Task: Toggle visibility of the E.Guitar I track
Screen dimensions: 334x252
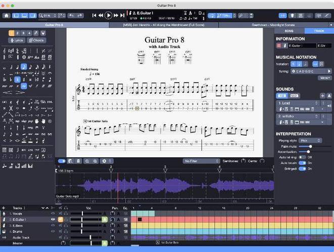Action: tap(53, 219)
